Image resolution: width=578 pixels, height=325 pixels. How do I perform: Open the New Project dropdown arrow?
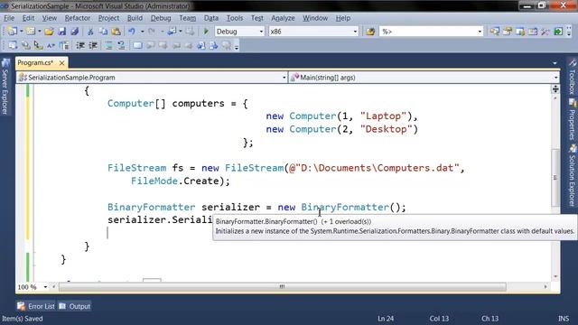click(x=22, y=32)
